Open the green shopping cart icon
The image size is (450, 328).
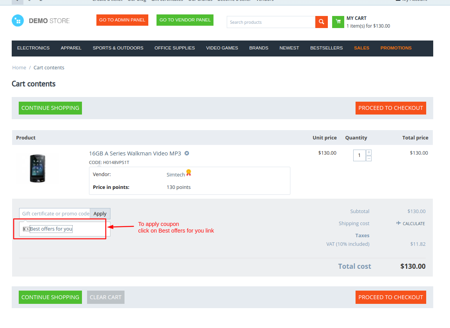pos(338,22)
